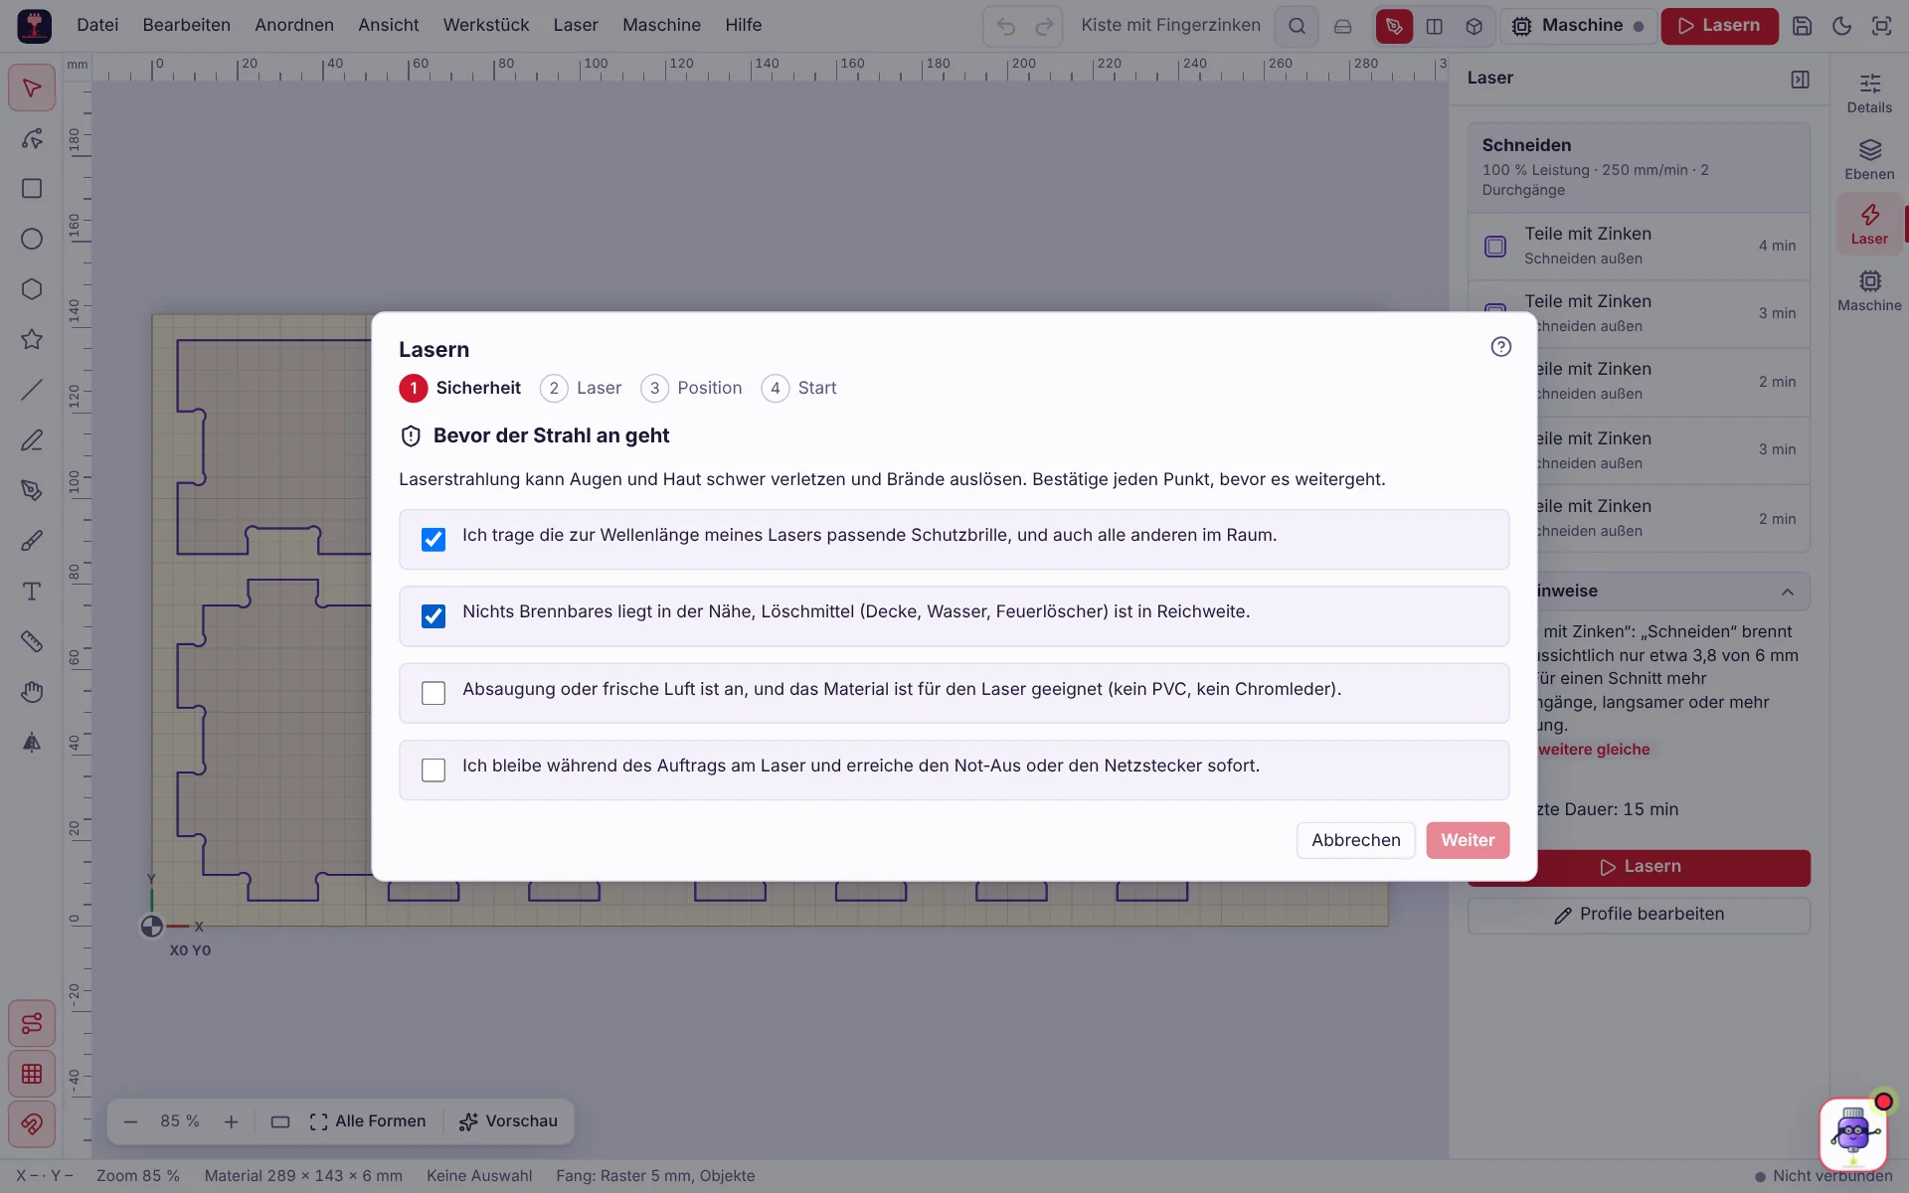Click the Abbrechen button
This screenshot has width=1909, height=1193.
tap(1355, 840)
